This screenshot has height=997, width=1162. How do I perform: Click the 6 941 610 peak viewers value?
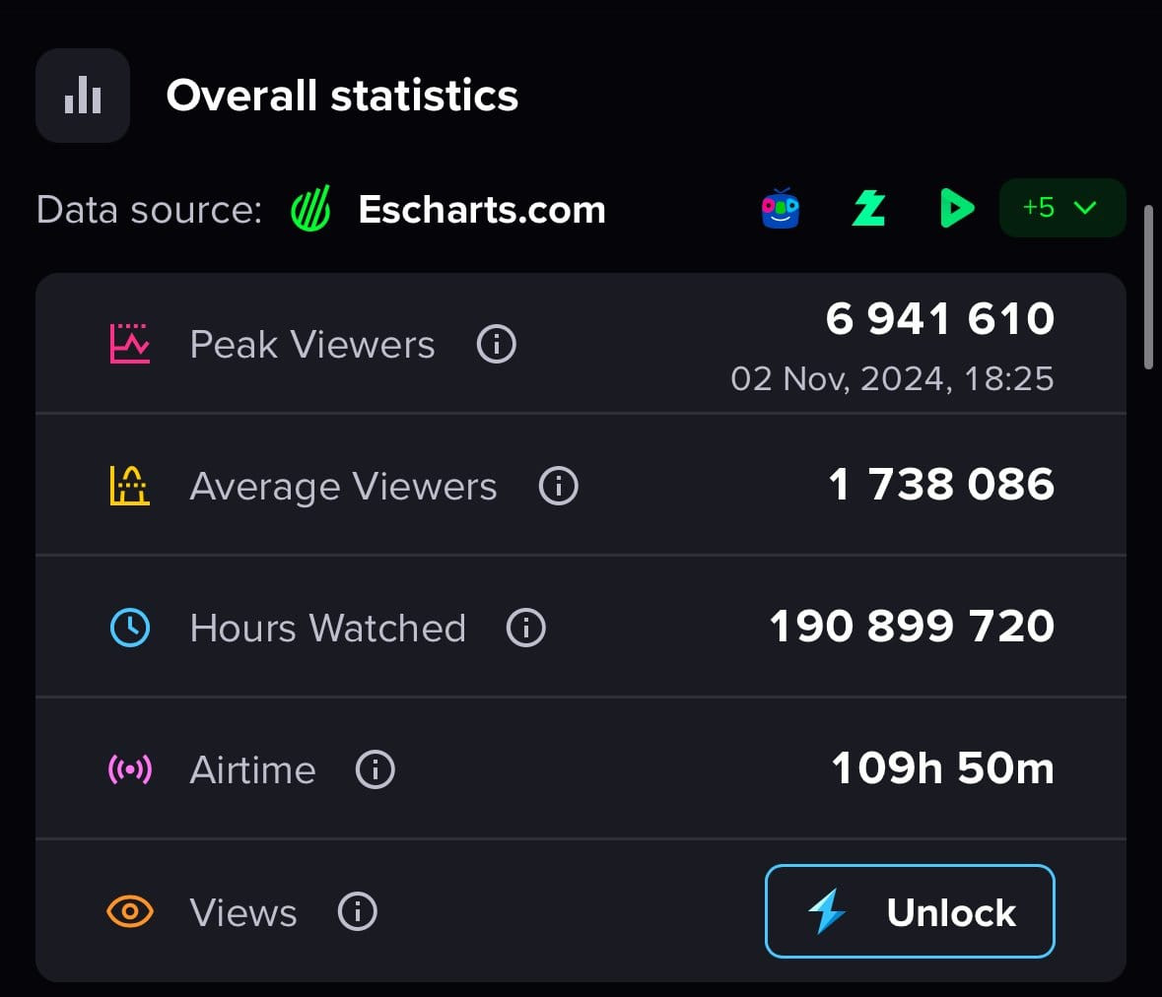[939, 318]
